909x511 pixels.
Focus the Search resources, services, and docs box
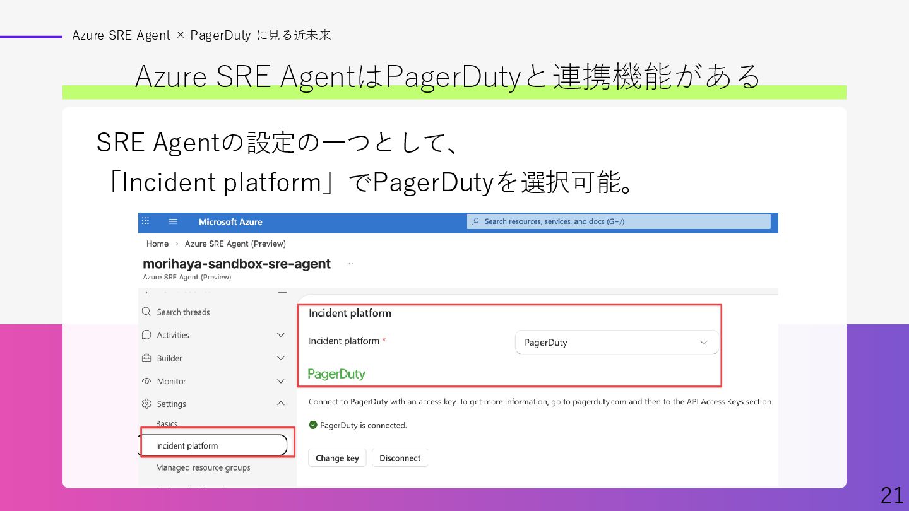[x=619, y=221]
